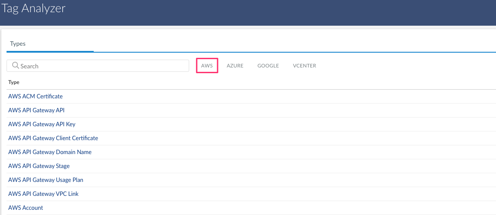Open AWS API Gateway Domain Name
496x215 pixels.
click(x=50, y=152)
